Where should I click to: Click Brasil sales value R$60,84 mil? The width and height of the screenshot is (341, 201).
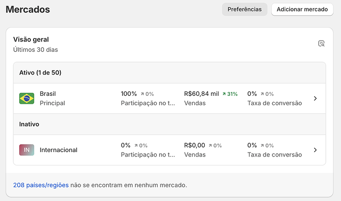[x=201, y=93]
